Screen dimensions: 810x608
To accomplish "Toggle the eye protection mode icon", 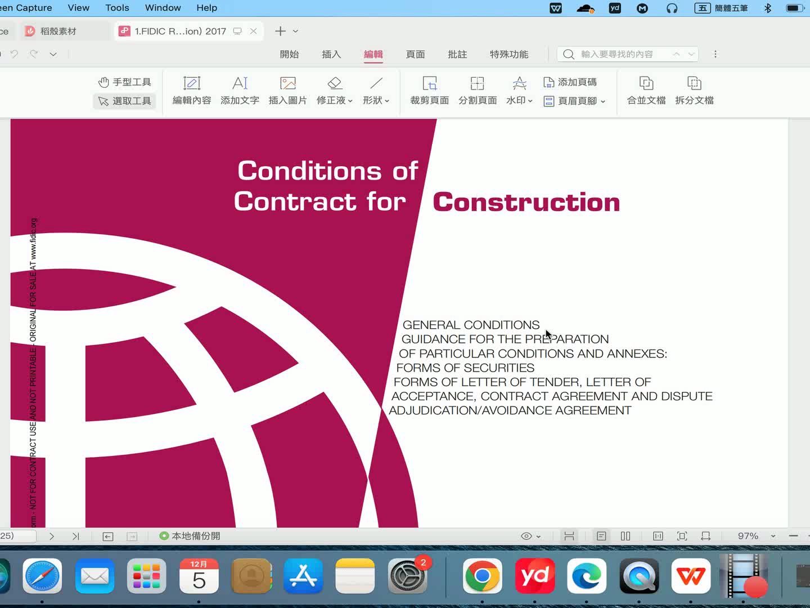I will [x=526, y=536].
